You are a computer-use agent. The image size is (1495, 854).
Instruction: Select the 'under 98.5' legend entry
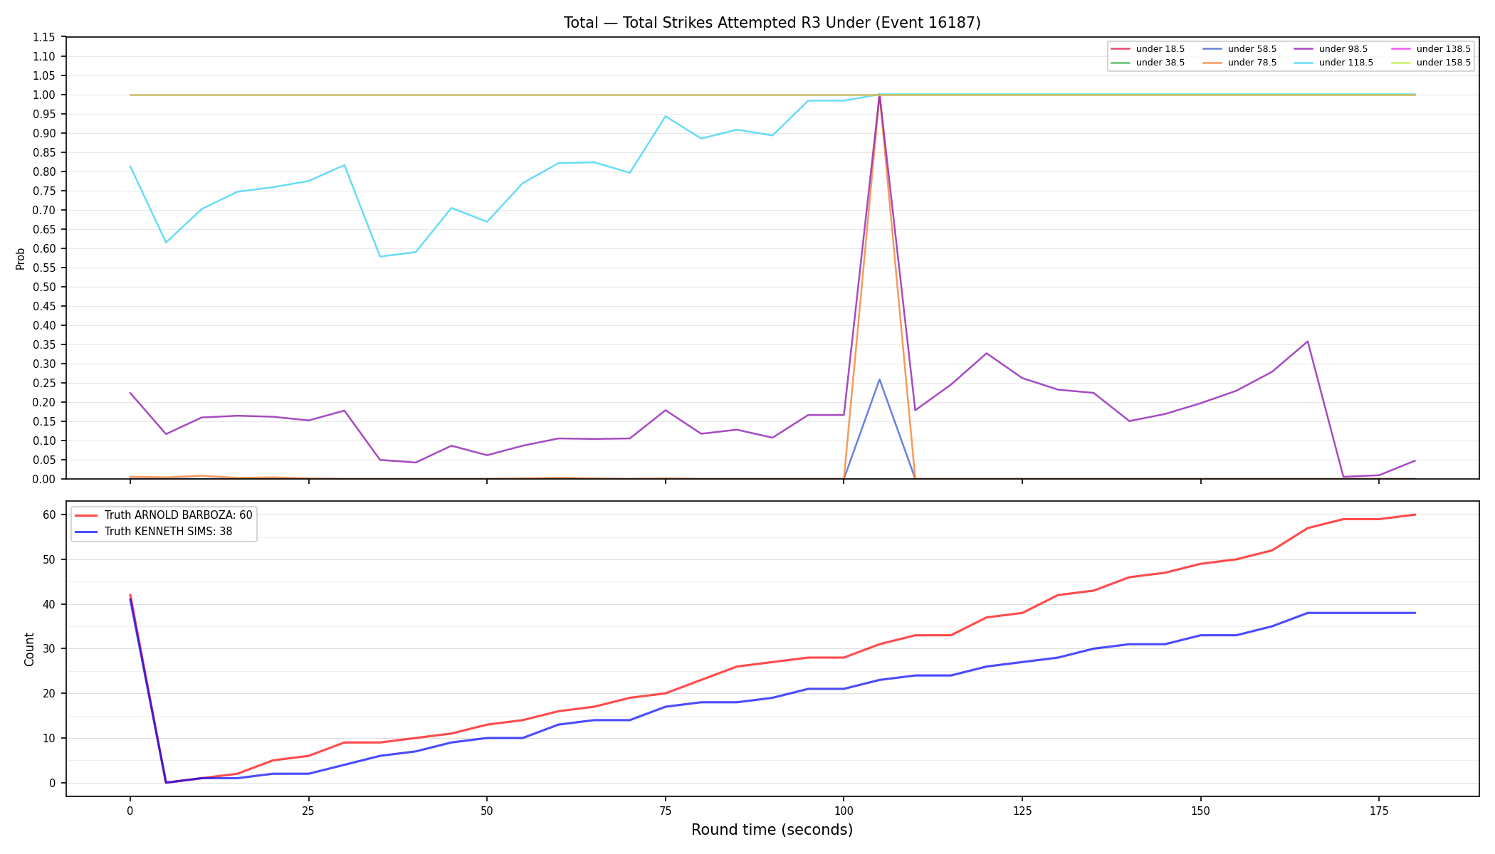point(1331,49)
